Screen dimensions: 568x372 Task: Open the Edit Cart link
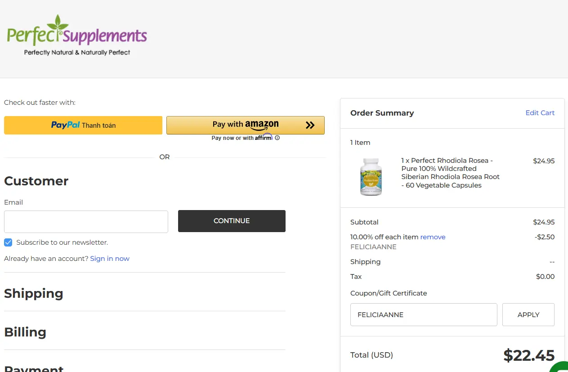[x=540, y=113]
